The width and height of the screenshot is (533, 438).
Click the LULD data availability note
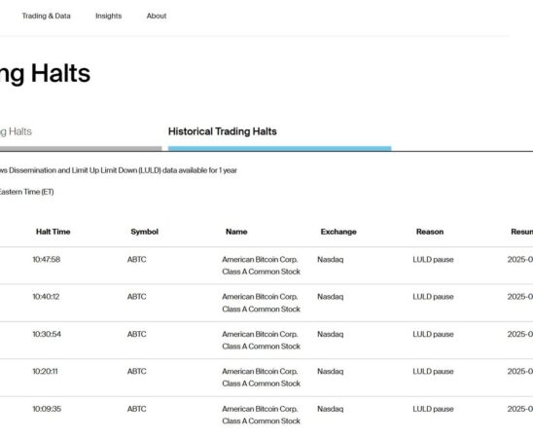tap(119, 170)
